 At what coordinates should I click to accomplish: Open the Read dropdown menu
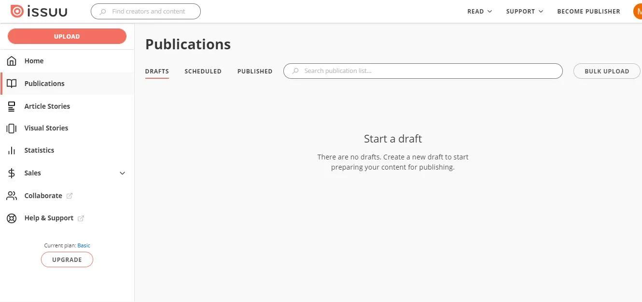[479, 11]
